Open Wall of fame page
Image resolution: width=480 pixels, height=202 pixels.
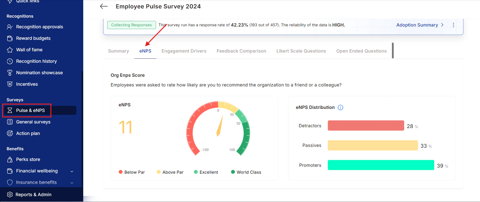click(29, 50)
